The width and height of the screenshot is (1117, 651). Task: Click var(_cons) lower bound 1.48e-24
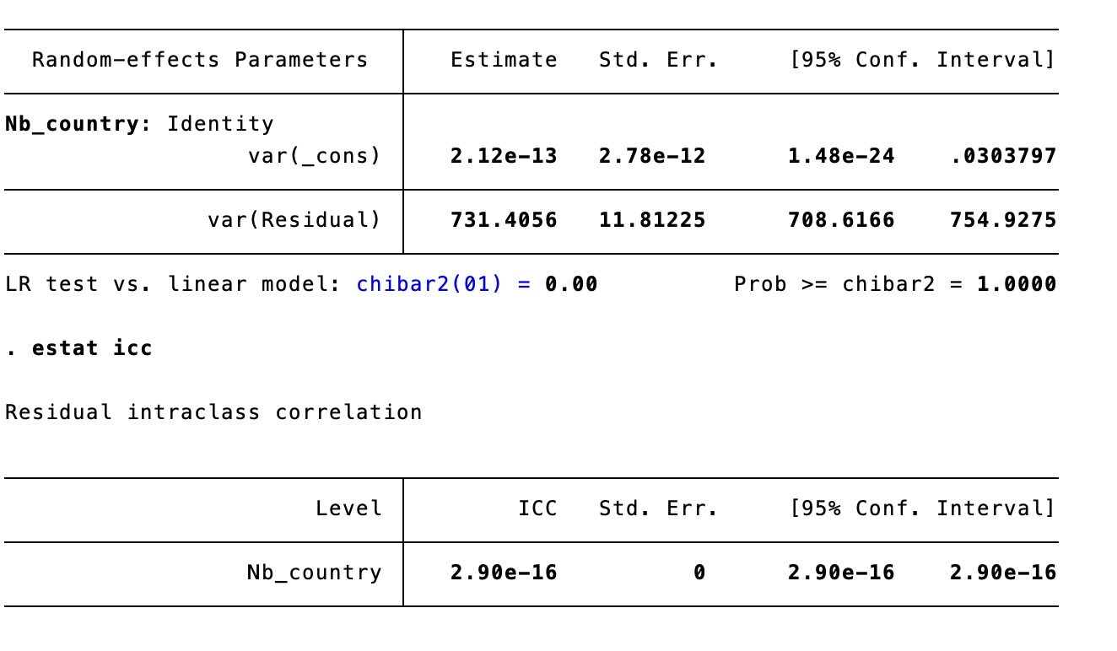coord(841,156)
